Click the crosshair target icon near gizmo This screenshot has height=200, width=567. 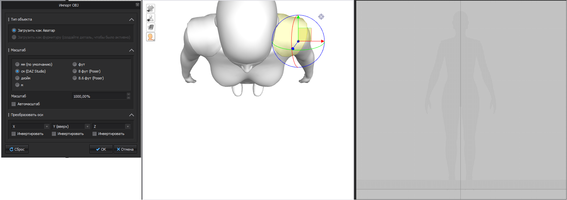pyautogui.click(x=321, y=17)
